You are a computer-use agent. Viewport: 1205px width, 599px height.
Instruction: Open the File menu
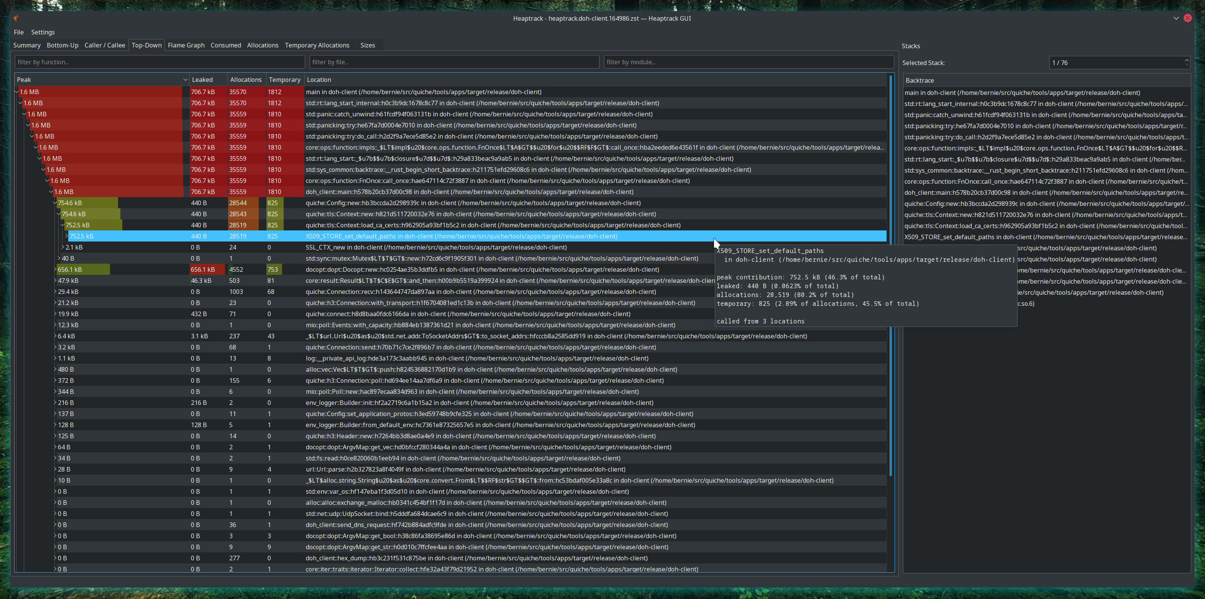click(x=19, y=32)
